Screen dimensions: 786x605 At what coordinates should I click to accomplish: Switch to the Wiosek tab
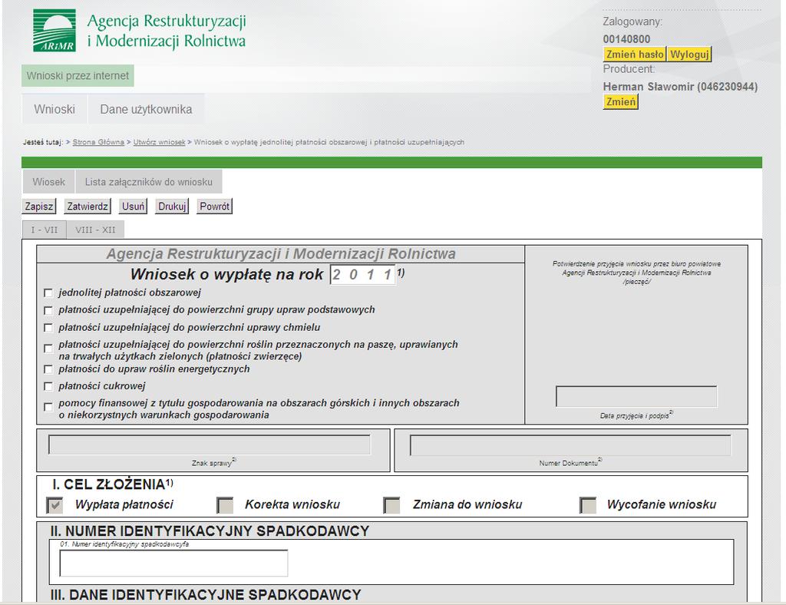48,182
